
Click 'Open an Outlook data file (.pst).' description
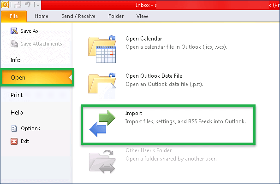click(165, 84)
